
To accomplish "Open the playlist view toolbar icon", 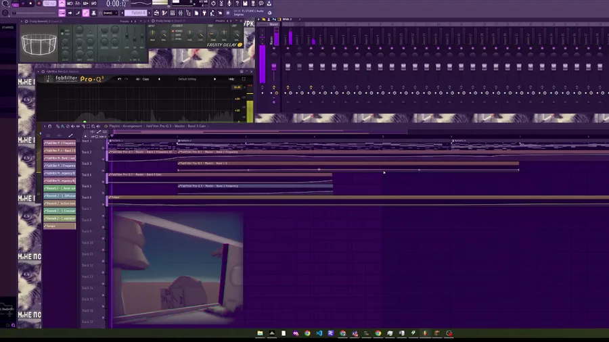I will coord(156,13).
